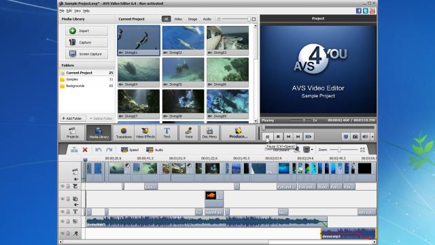Go to the previous frame
Screen dimensions: 435x245
point(288,137)
